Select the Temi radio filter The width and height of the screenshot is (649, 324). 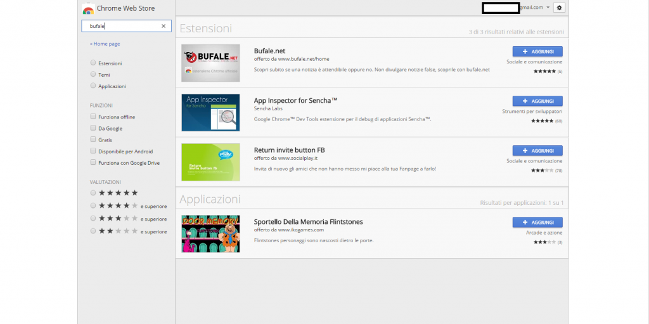(x=94, y=74)
